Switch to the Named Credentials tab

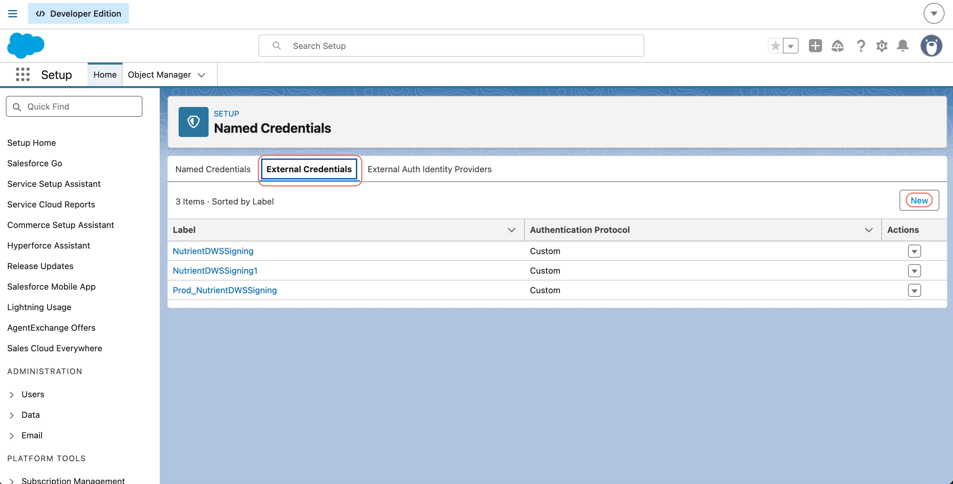point(213,169)
